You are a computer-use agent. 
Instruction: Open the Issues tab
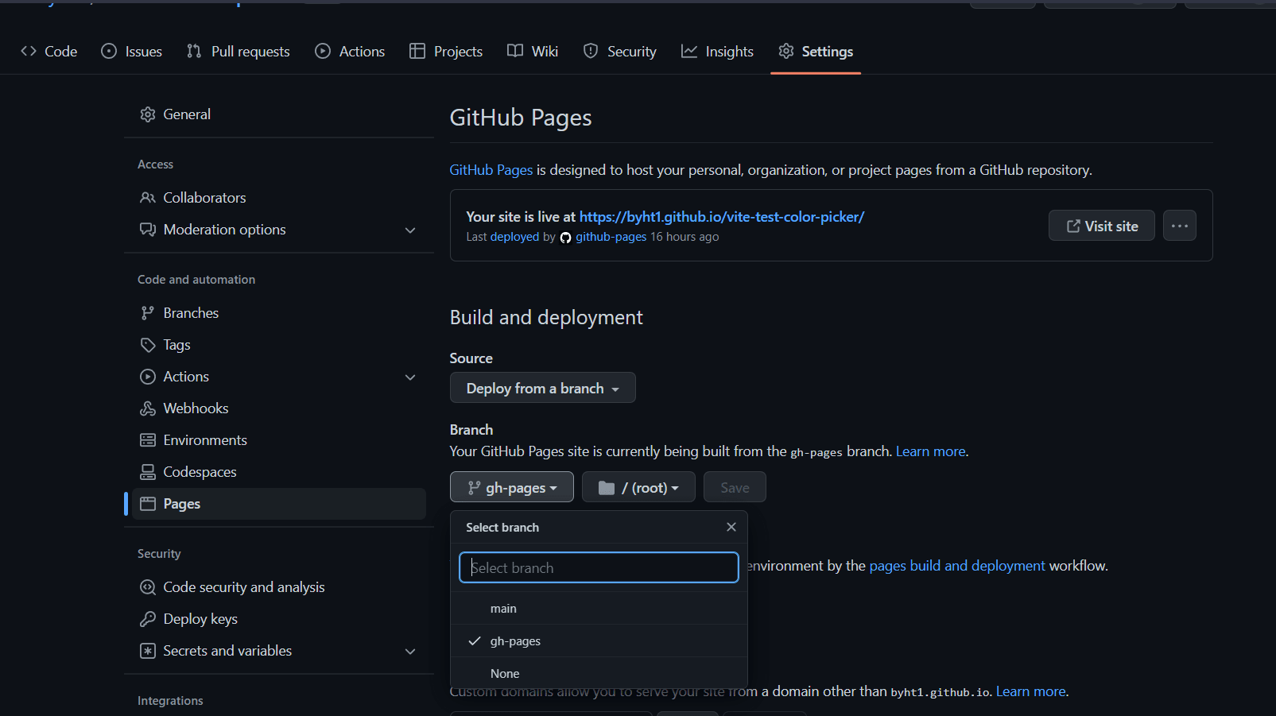[x=132, y=52]
